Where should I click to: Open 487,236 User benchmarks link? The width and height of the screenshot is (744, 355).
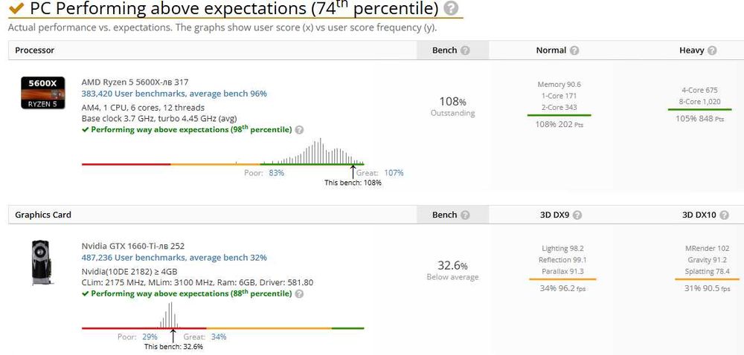pos(174,258)
